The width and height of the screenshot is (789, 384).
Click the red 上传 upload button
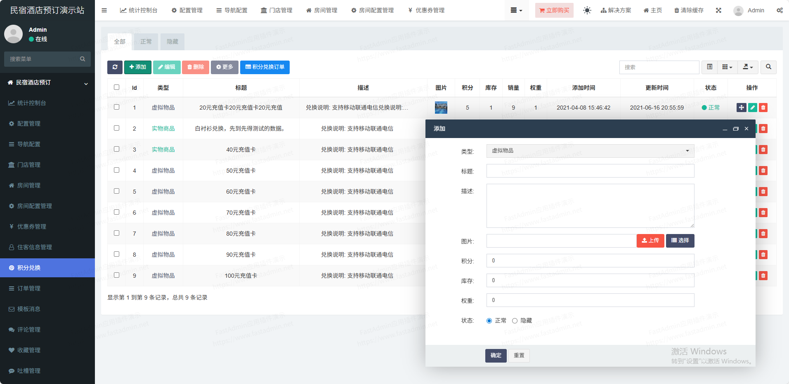pyautogui.click(x=650, y=241)
